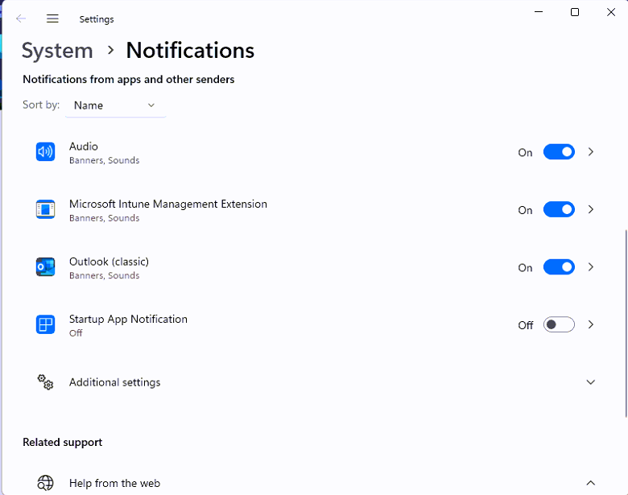The height and width of the screenshot is (495, 628).
Task: Turn off Audio notifications toggle
Action: coord(559,152)
